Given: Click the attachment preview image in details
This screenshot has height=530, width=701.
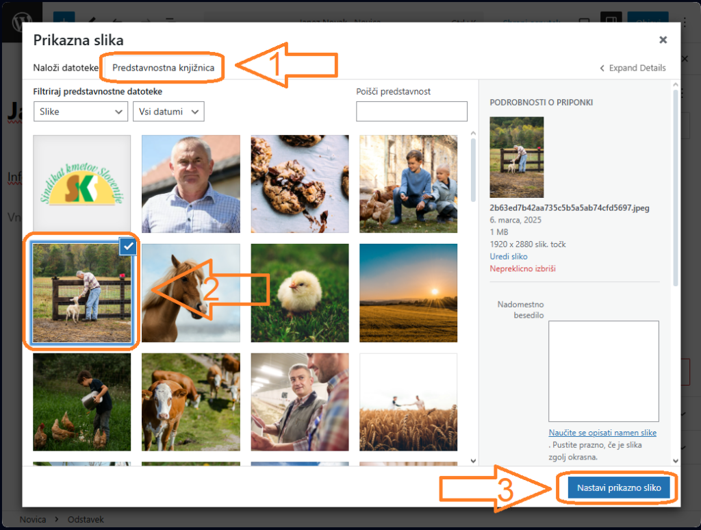Looking at the screenshot, I should tap(517, 157).
